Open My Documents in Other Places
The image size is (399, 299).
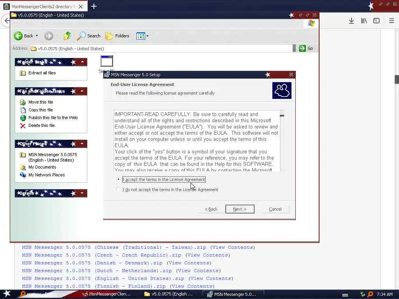click(42, 167)
